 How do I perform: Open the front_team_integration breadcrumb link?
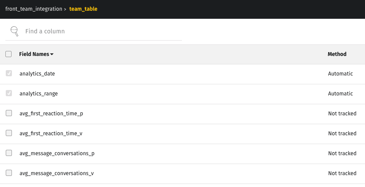34,9
